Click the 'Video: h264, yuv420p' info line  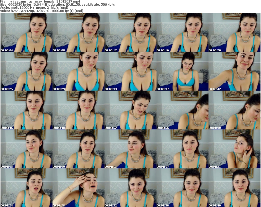42,11
